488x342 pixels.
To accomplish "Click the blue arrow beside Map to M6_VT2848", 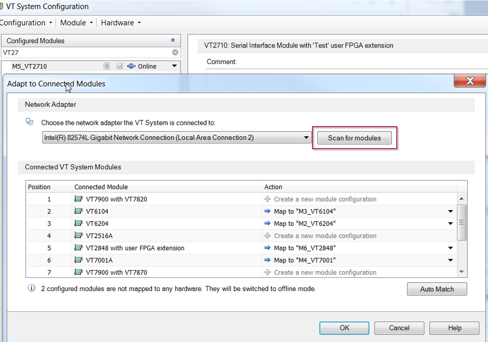I will [267, 248].
